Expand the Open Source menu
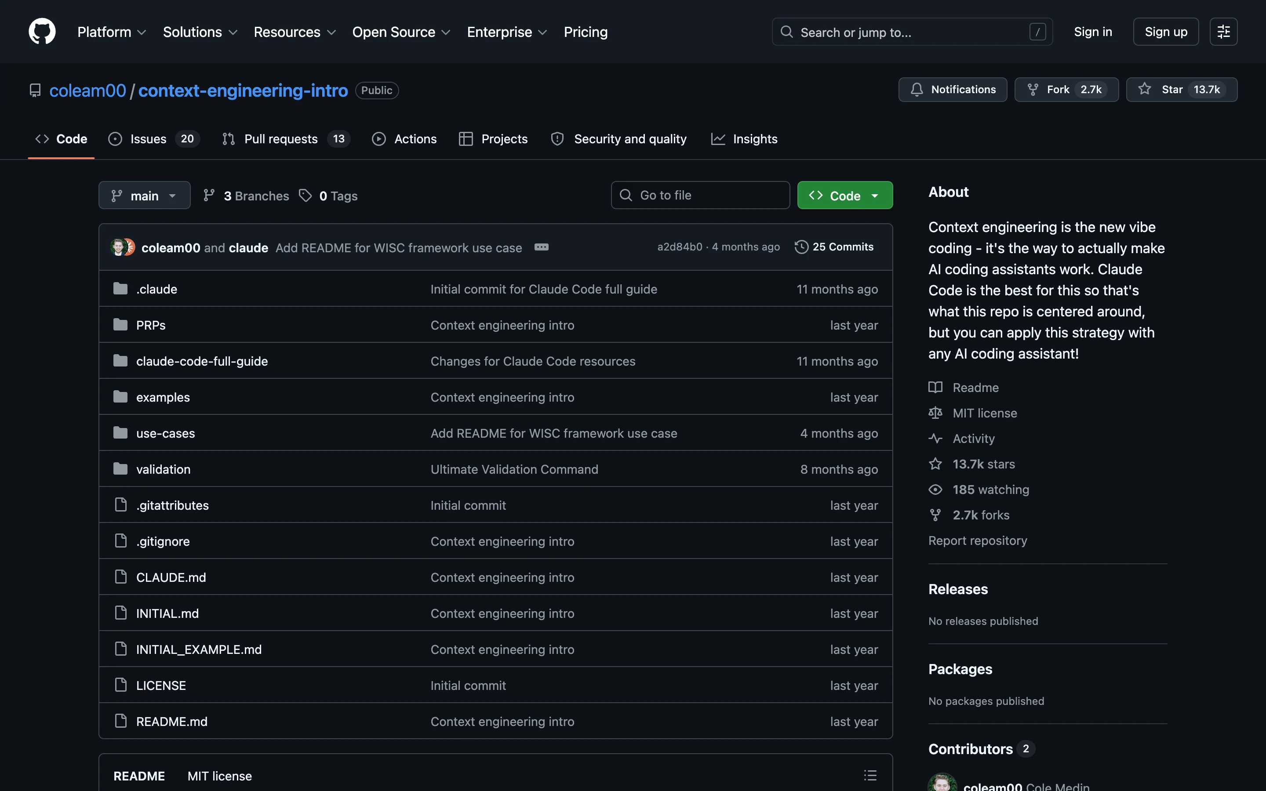Image resolution: width=1266 pixels, height=791 pixels. [x=401, y=32]
